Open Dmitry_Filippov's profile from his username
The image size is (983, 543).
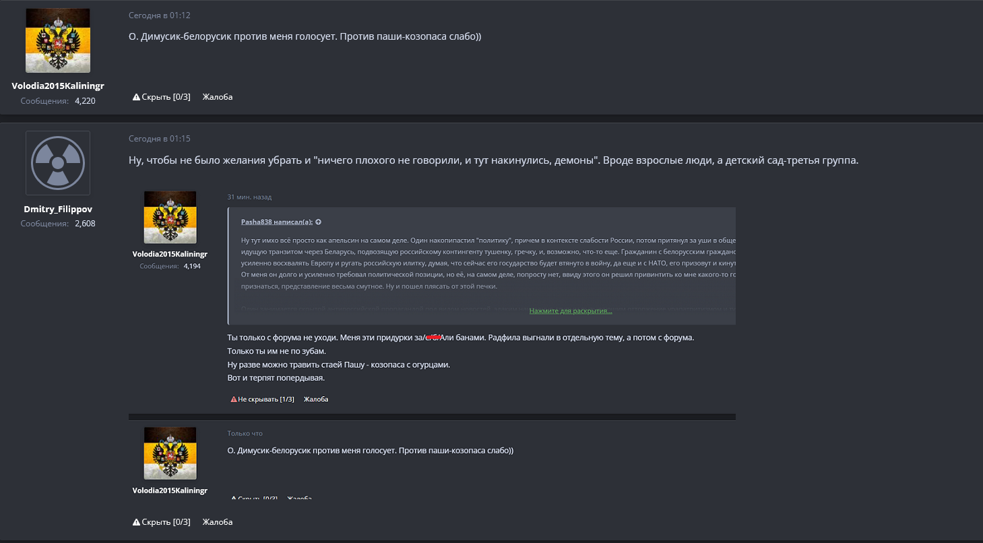58,209
